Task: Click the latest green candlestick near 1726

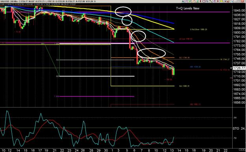Action: coord(174,71)
